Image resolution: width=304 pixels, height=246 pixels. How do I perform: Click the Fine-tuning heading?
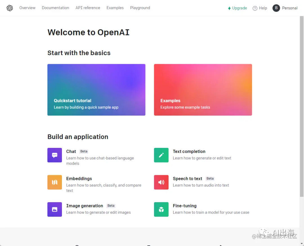[185, 206]
